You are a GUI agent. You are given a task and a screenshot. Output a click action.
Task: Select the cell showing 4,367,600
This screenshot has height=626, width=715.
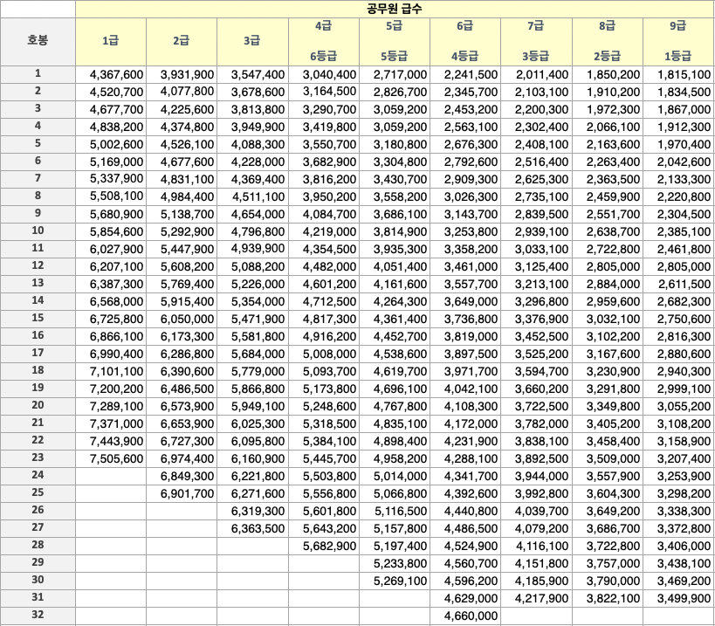pos(111,75)
